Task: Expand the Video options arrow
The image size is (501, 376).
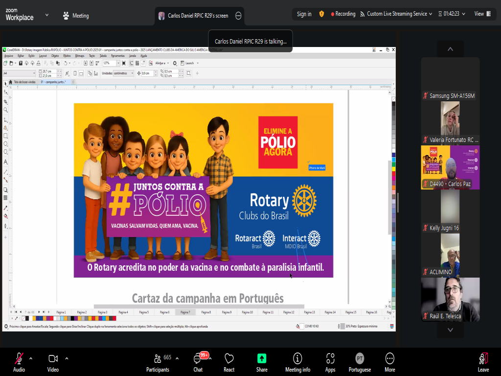Action: tap(67, 358)
